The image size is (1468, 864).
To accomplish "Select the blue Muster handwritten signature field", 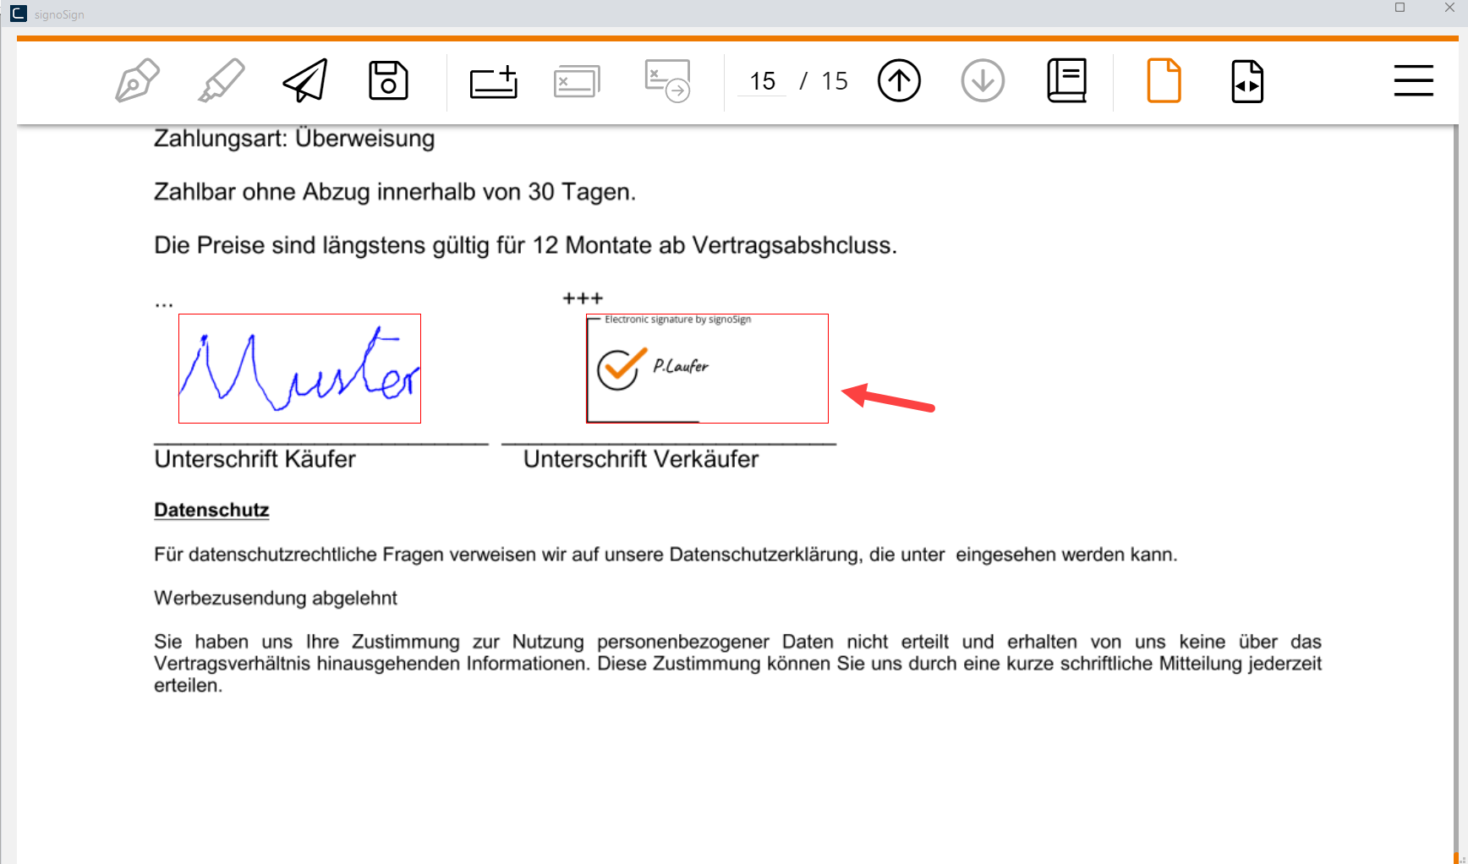I will [x=299, y=369].
